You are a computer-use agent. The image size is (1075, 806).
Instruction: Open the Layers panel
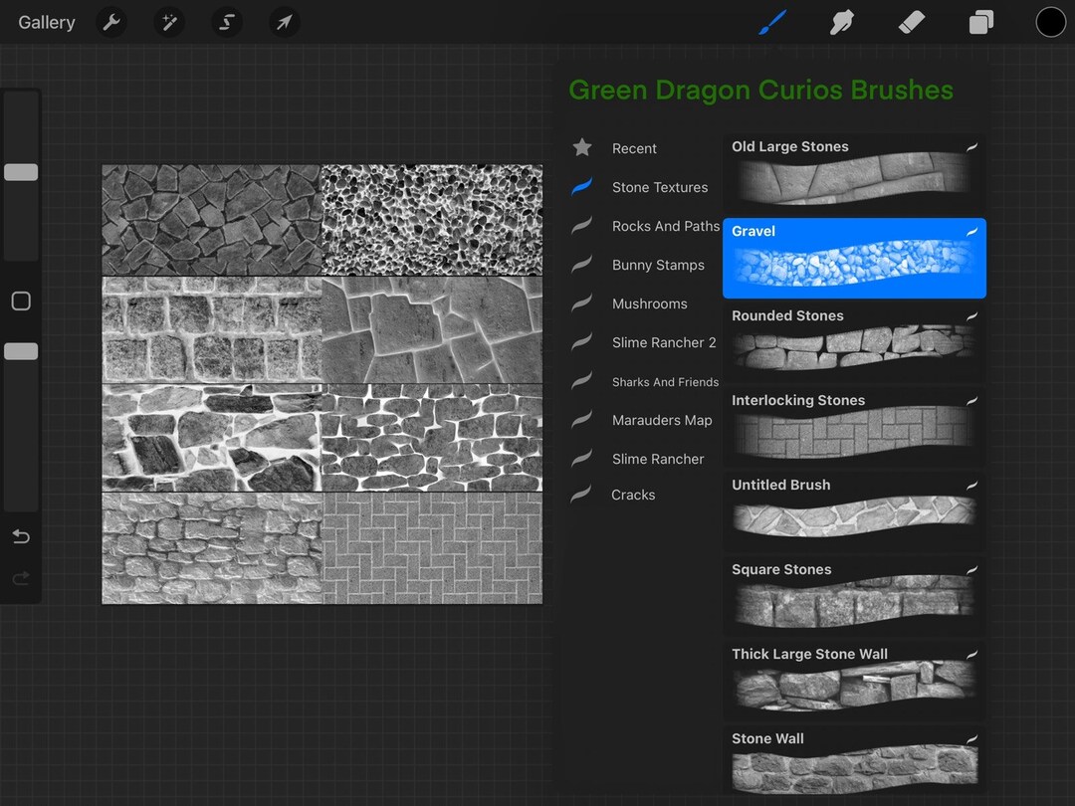[980, 22]
